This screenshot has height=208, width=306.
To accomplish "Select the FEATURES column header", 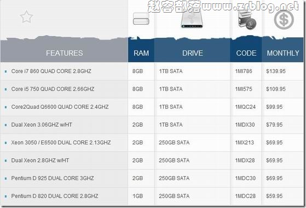I will click(65, 53).
